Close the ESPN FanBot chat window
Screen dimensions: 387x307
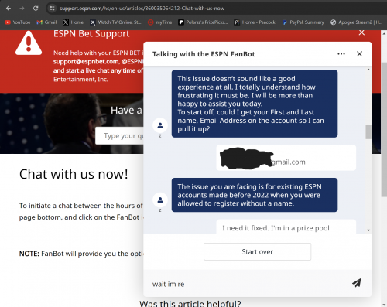[359, 54]
